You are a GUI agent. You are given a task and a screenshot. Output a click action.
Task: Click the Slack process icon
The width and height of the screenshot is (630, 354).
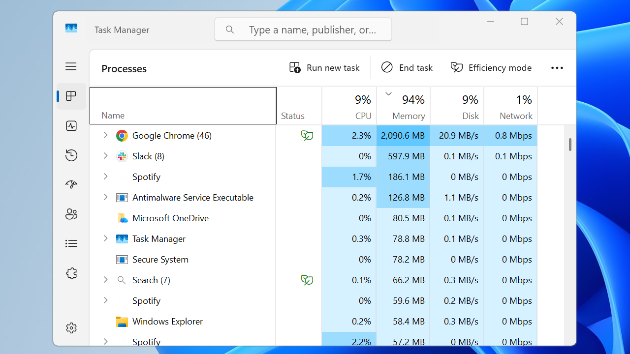(122, 156)
